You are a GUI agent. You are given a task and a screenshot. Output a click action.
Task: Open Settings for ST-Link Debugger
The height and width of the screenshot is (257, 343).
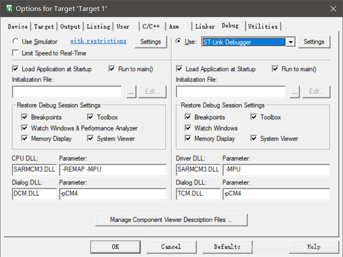click(314, 42)
